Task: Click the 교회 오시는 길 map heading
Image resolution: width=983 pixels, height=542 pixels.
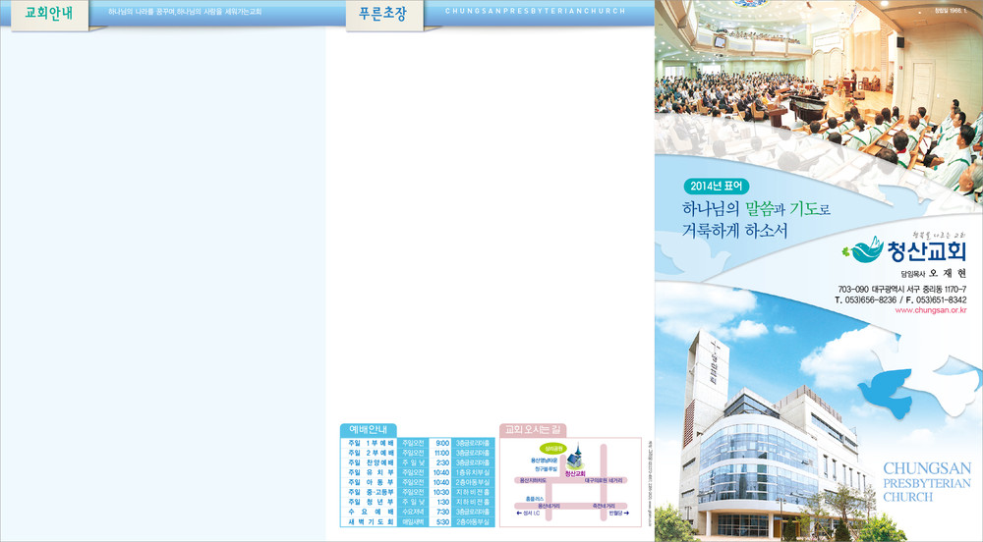Action: (532, 429)
